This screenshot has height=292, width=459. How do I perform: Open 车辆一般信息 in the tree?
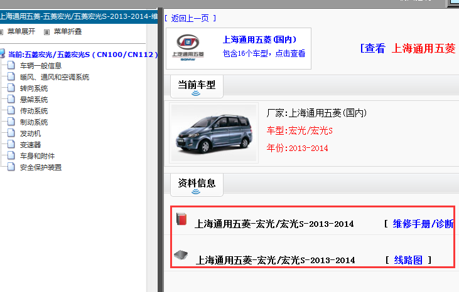(41, 66)
